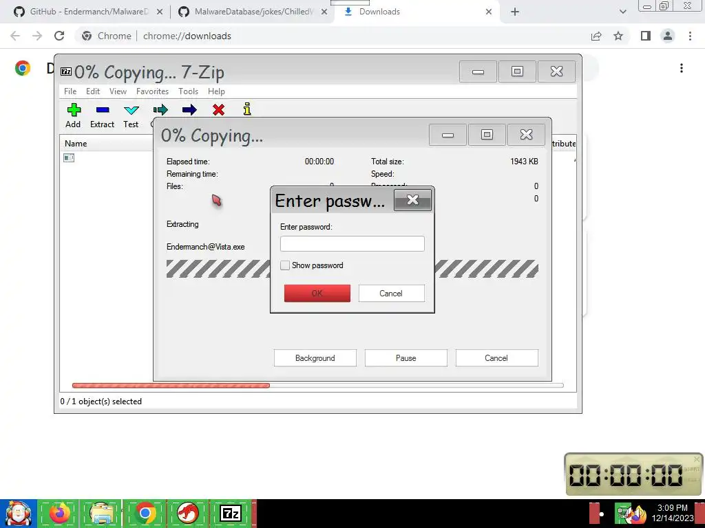Click the Test checkmark icon in 7-Zip

131,110
